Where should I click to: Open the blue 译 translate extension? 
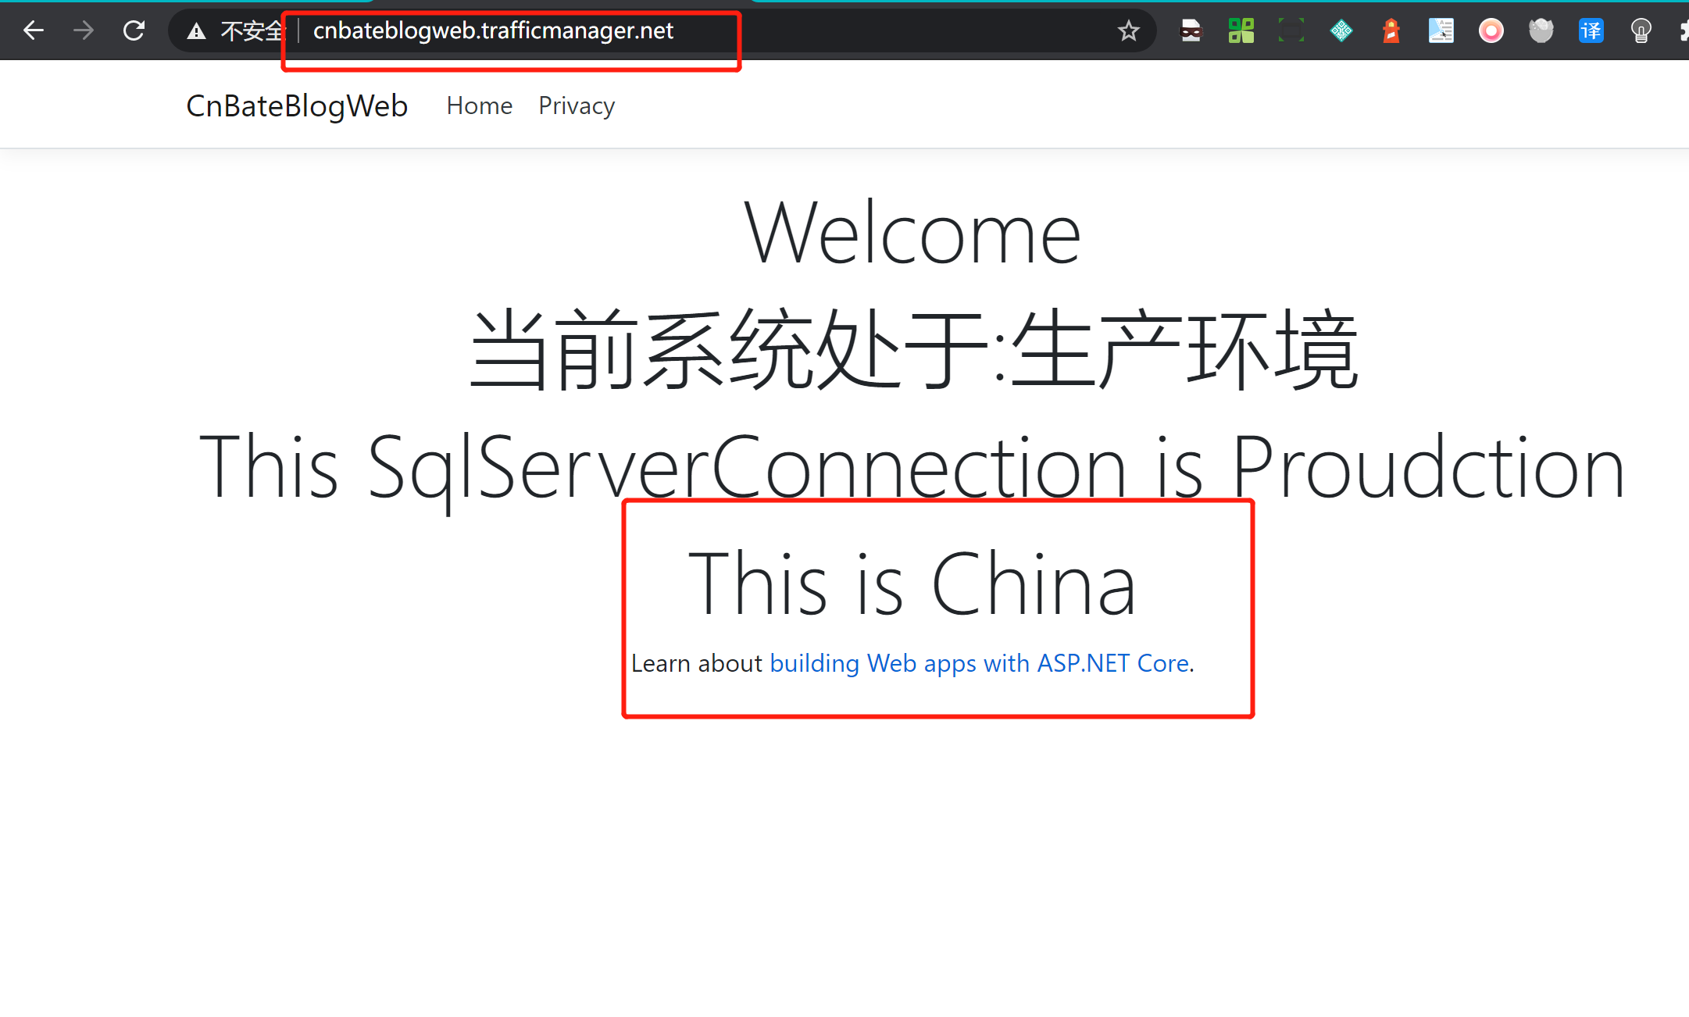(x=1591, y=30)
